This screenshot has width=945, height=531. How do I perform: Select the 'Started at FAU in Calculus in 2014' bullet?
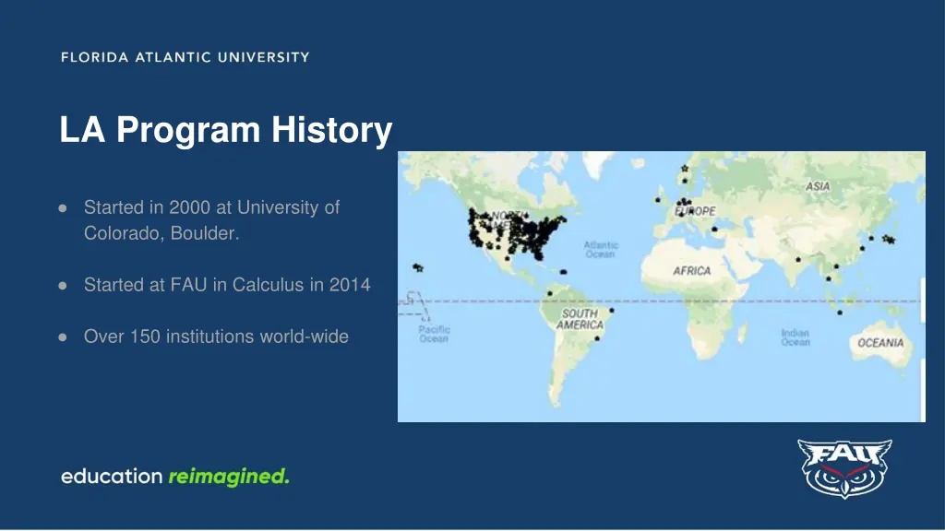(x=227, y=285)
